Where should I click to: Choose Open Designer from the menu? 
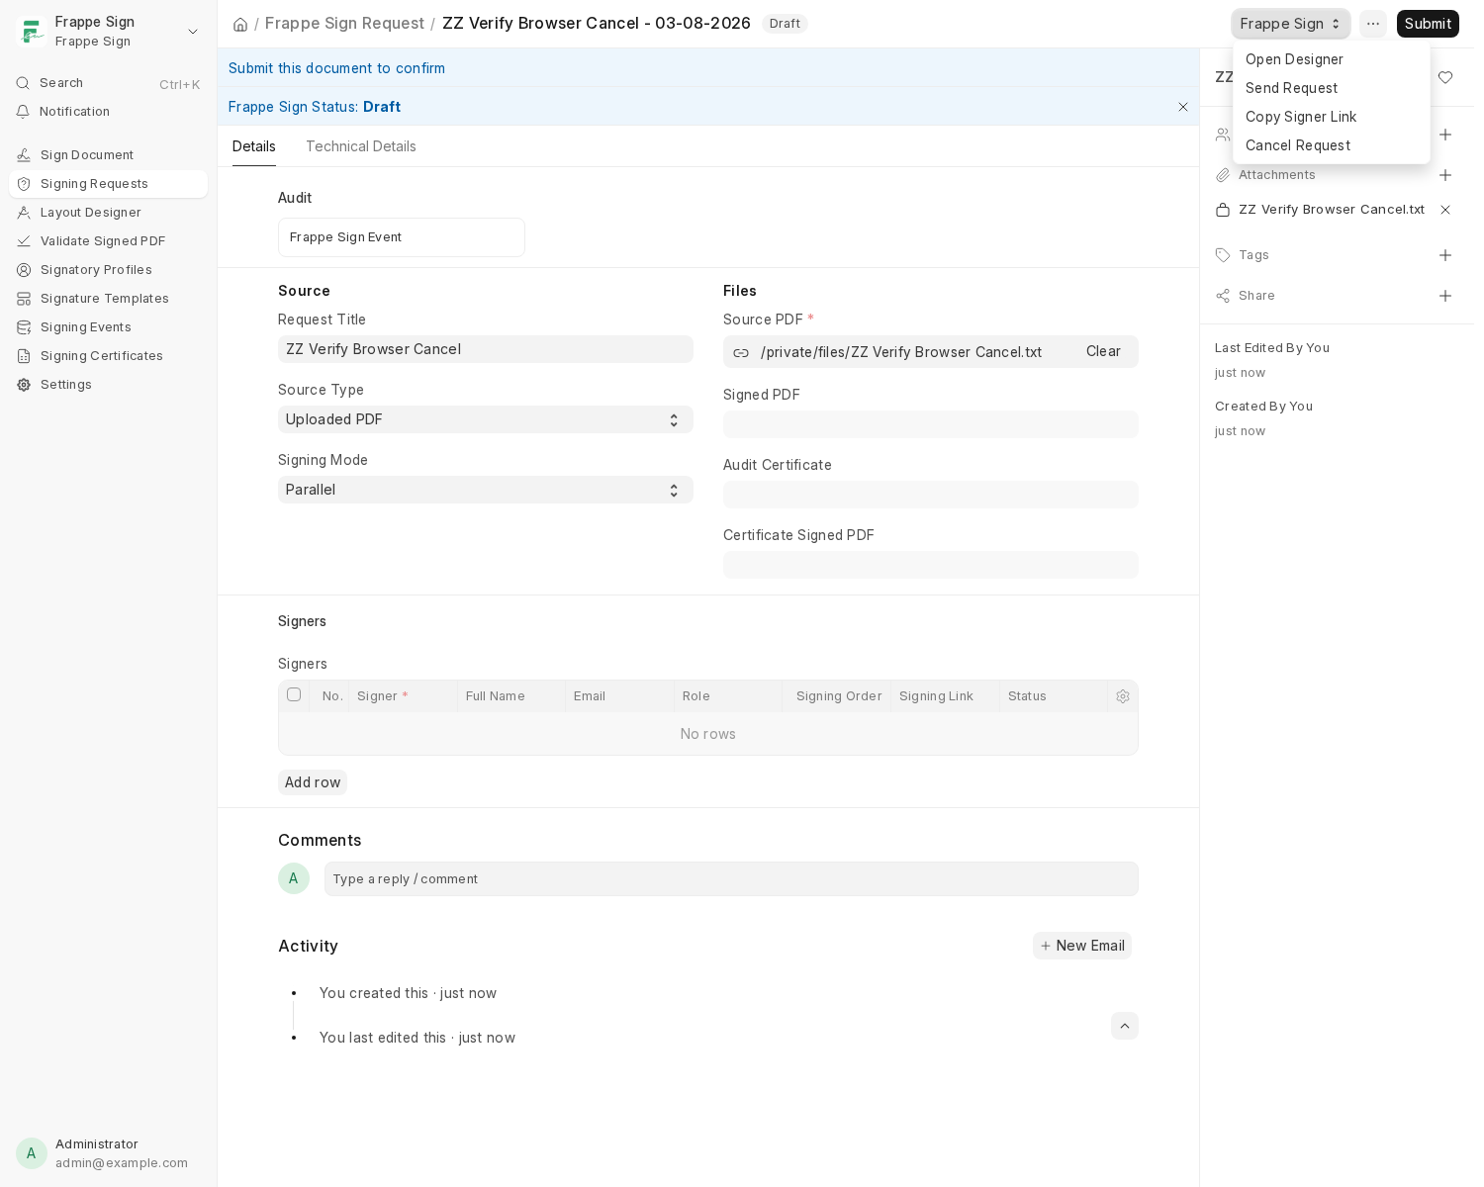[1332, 59]
